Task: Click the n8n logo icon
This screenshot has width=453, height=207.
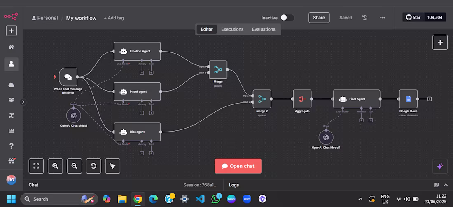Action: tap(11, 16)
